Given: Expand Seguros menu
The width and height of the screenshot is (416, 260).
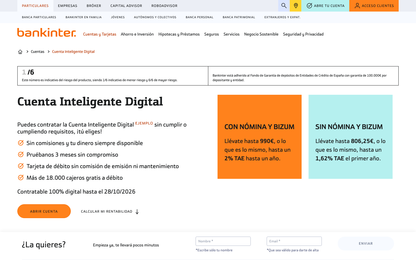Looking at the screenshot, I should [211, 34].
